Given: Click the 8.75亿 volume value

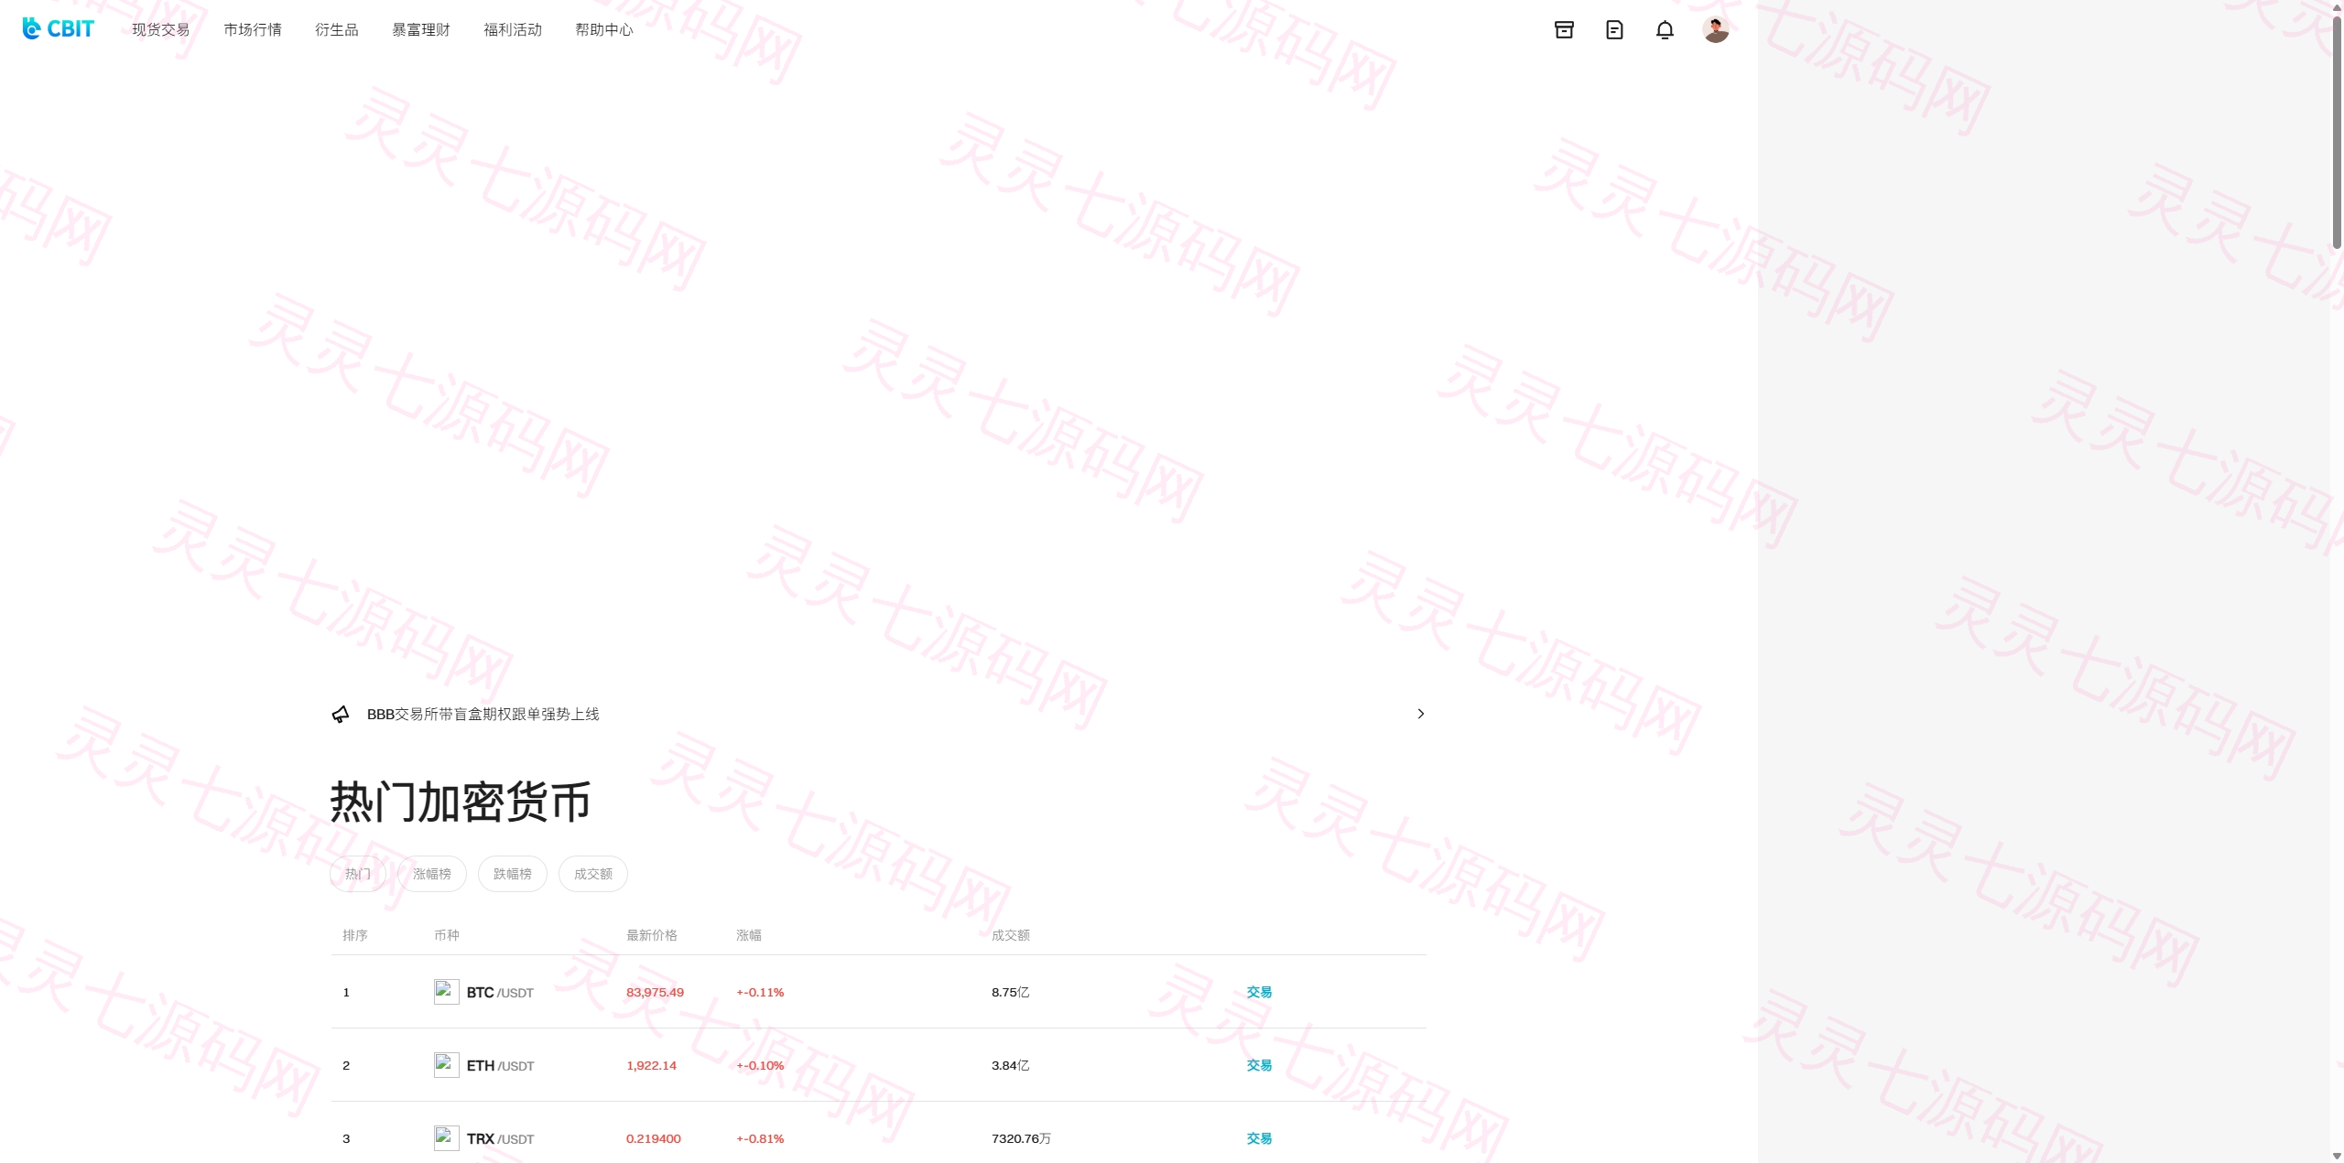Looking at the screenshot, I should point(1011,992).
